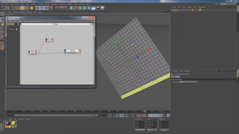Select the Scale tool
The height and width of the screenshot is (134, 239).
coord(22,8)
